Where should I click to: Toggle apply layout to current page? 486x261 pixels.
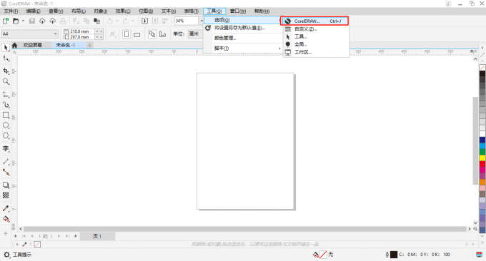click(162, 34)
